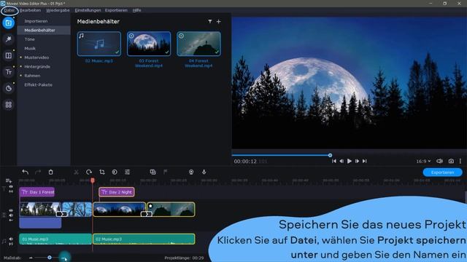Open the Datei menu
This screenshot has width=467, height=262.
coord(9,10)
